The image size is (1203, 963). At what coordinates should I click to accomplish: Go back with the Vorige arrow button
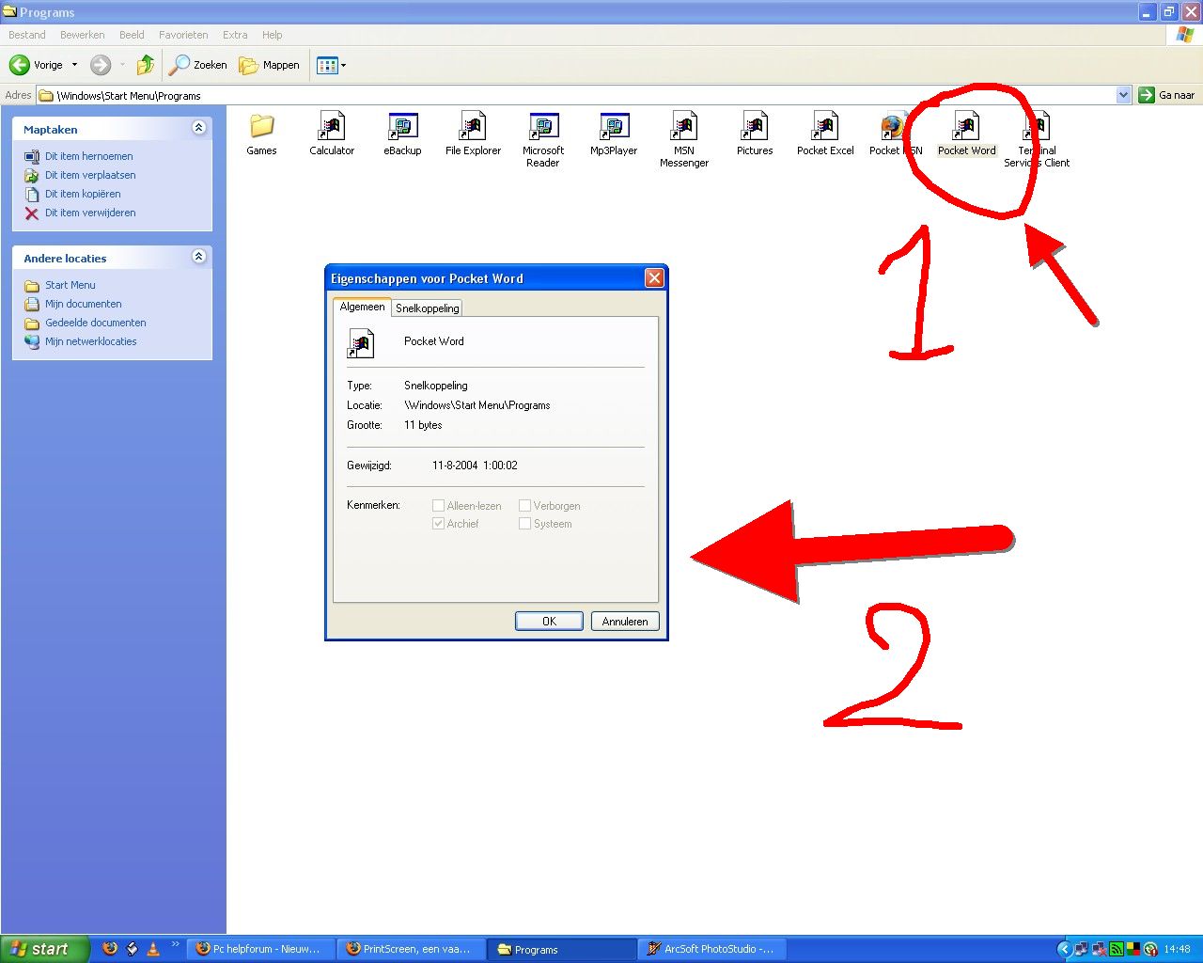coord(19,65)
